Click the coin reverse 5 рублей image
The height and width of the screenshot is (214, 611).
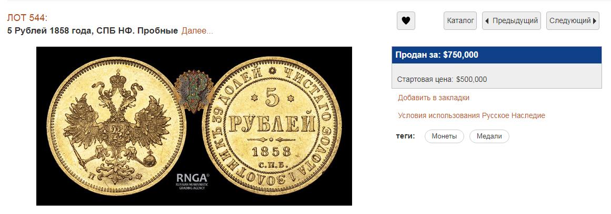click(x=272, y=125)
